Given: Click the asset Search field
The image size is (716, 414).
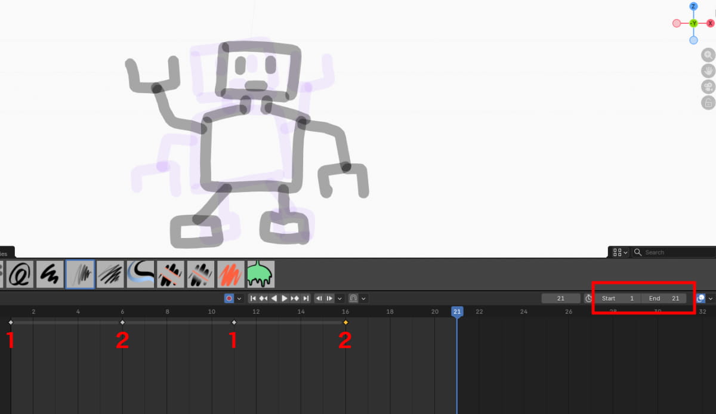Looking at the screenshot, I should pos(674,252).
